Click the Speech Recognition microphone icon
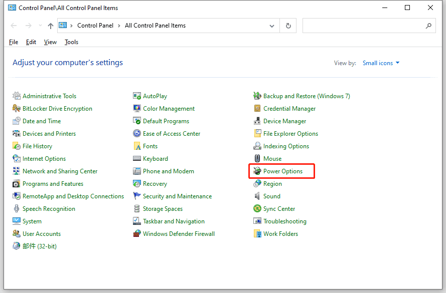 17,209
